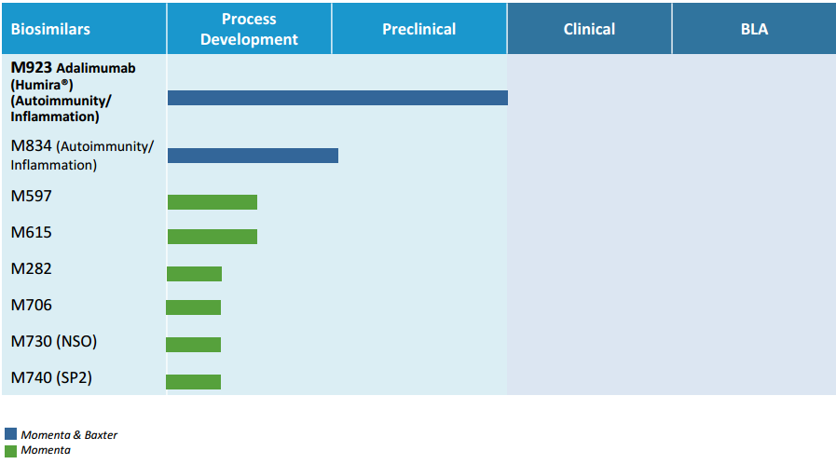Click the M282 row label
The width and height of the screenshot is (836, 464).
click(32, 269)
